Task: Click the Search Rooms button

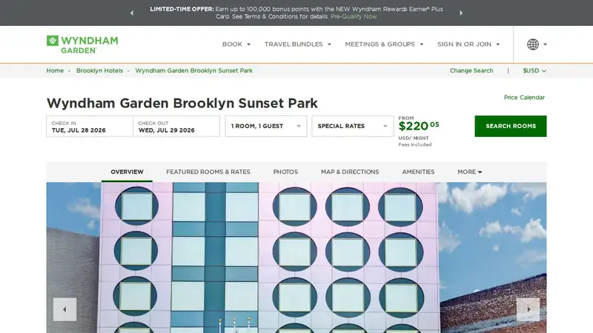Action: point(511,126)
